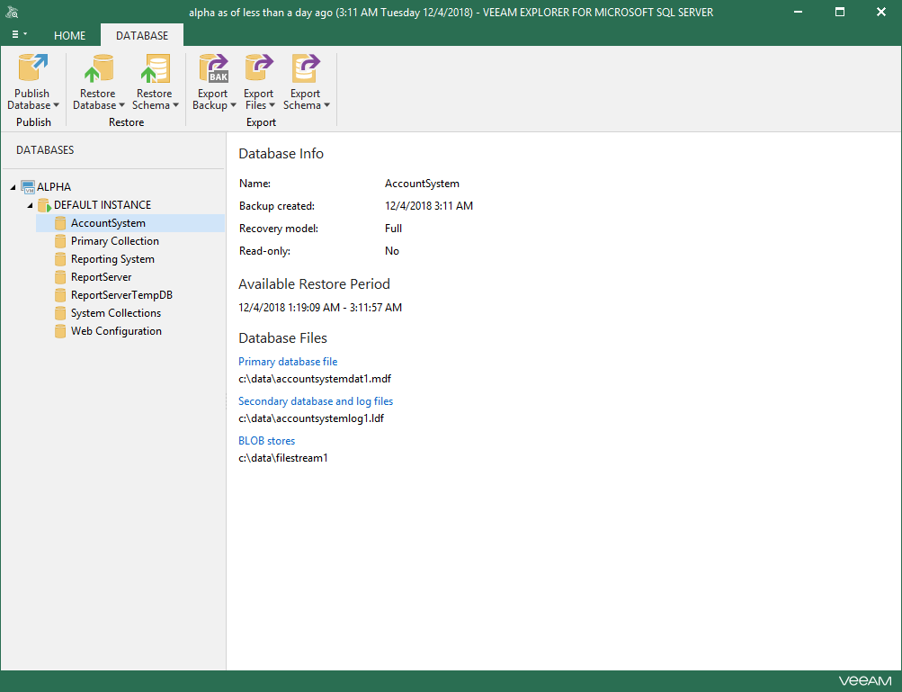This screenshot has width=902, height=692.
Task: Click the DEFAULT INSTANCE icon in tree
Action: tap(44, 205)
